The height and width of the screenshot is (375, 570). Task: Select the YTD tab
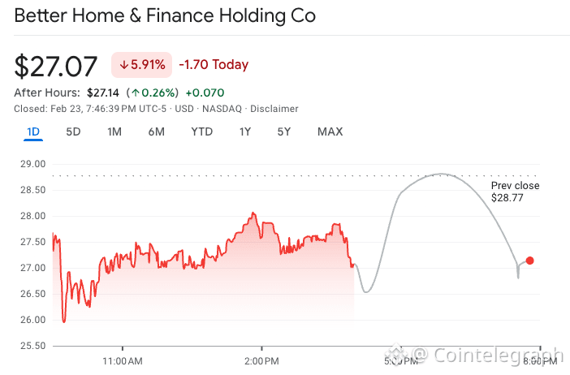202,131
